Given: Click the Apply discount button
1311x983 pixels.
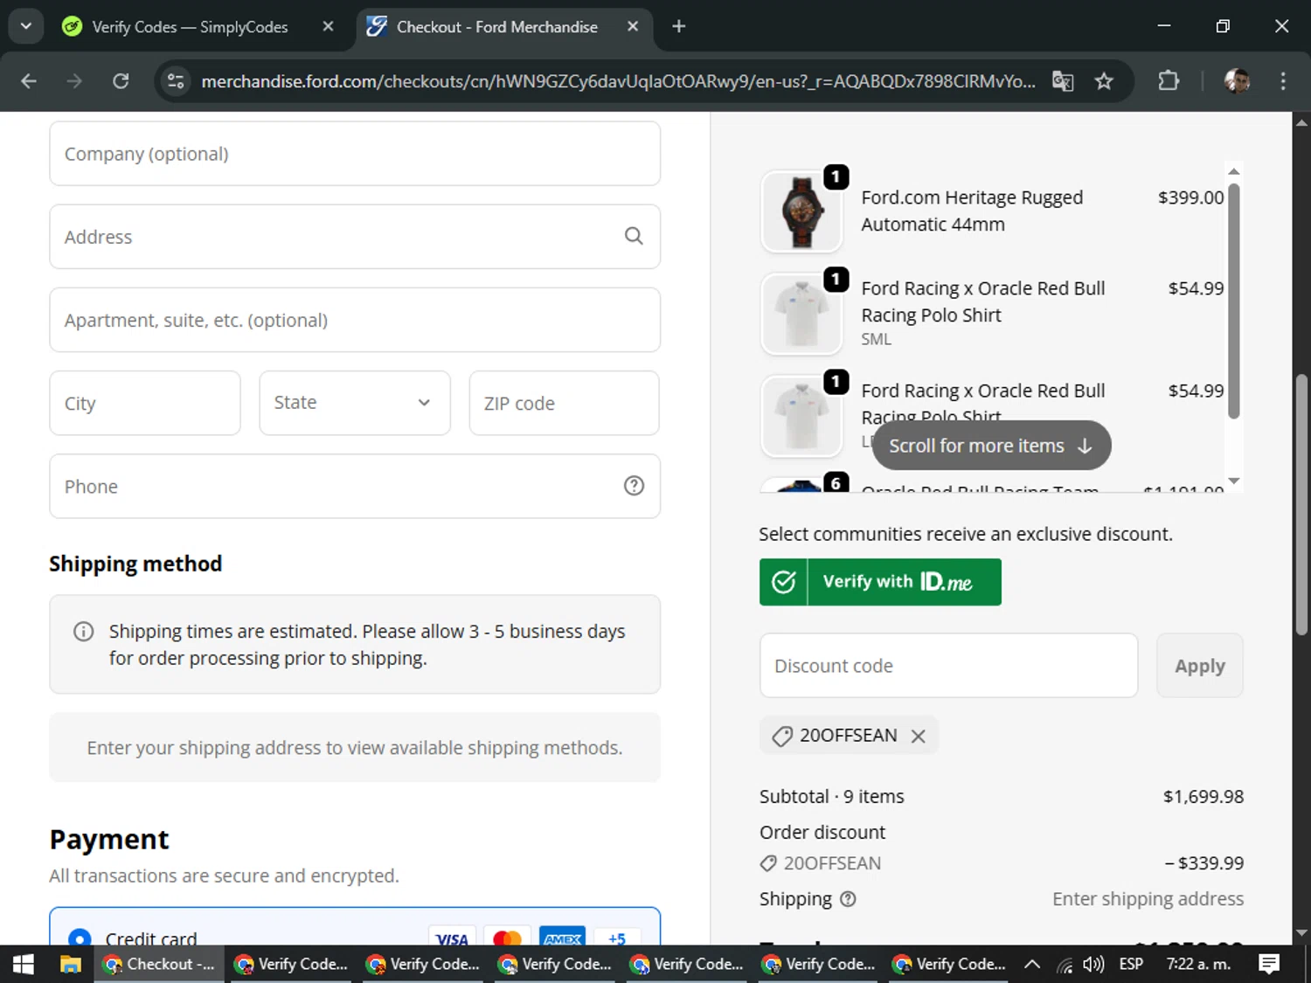Looking at the screenshot, I should pos(1199,666).
